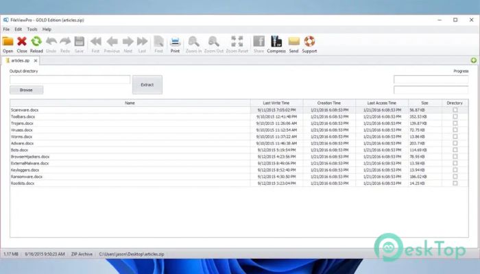Add a new tab with the green plus icon
The width and height of the screenshot is (480, 274).
click(474, 60)
